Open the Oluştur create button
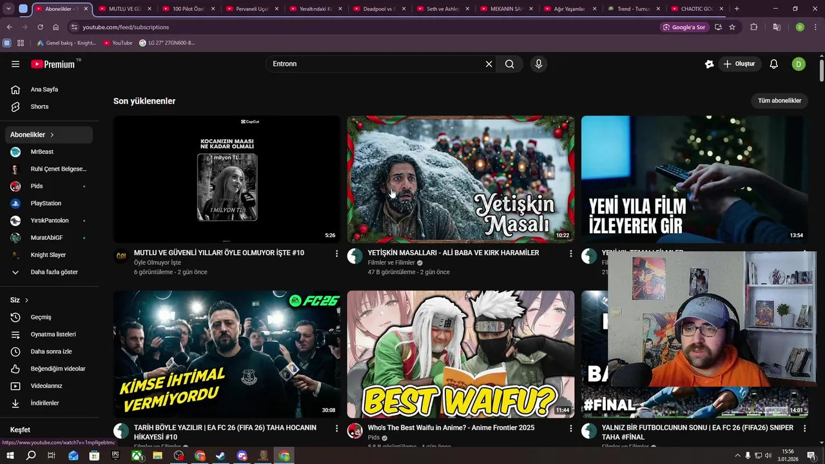 pyautogui.click(x=739, y=64)
